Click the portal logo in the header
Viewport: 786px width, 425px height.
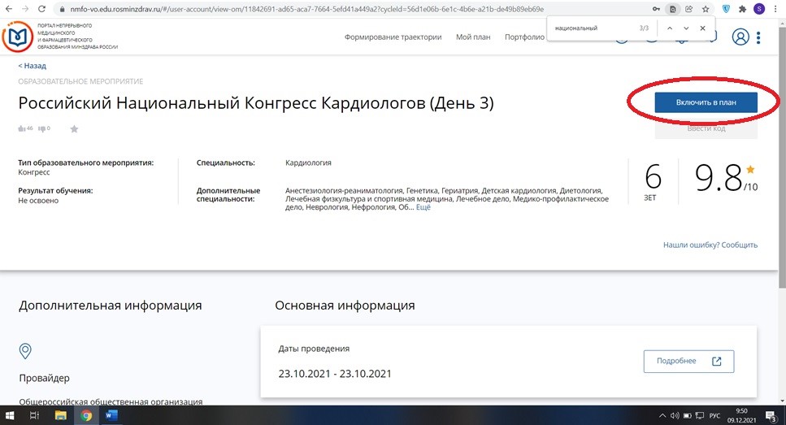[x=18, y=37]
